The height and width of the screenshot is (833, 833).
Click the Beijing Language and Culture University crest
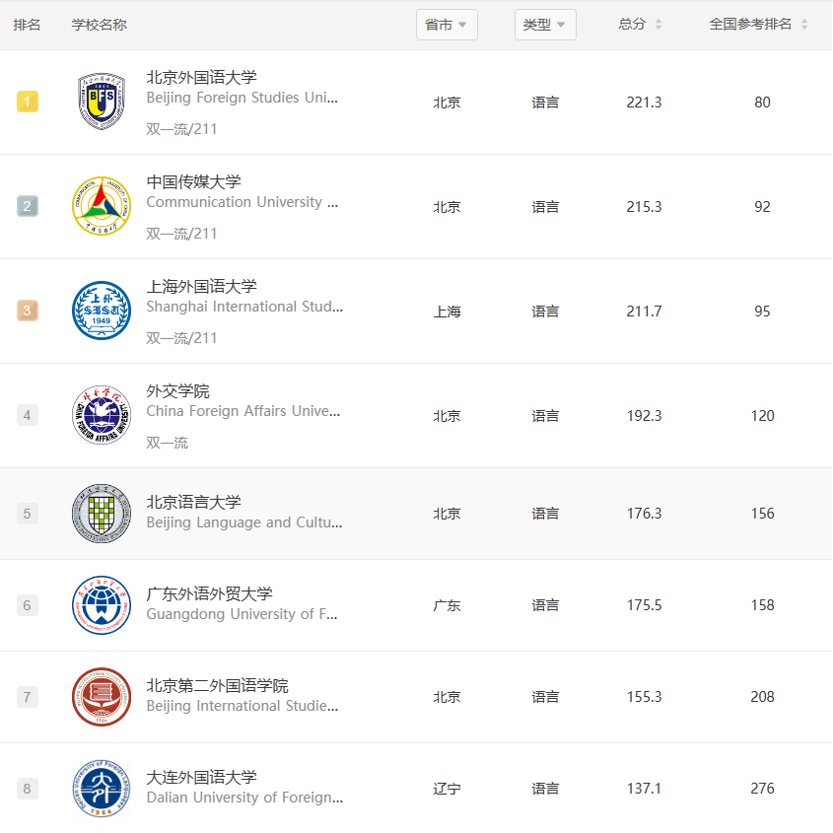[102, 514]
